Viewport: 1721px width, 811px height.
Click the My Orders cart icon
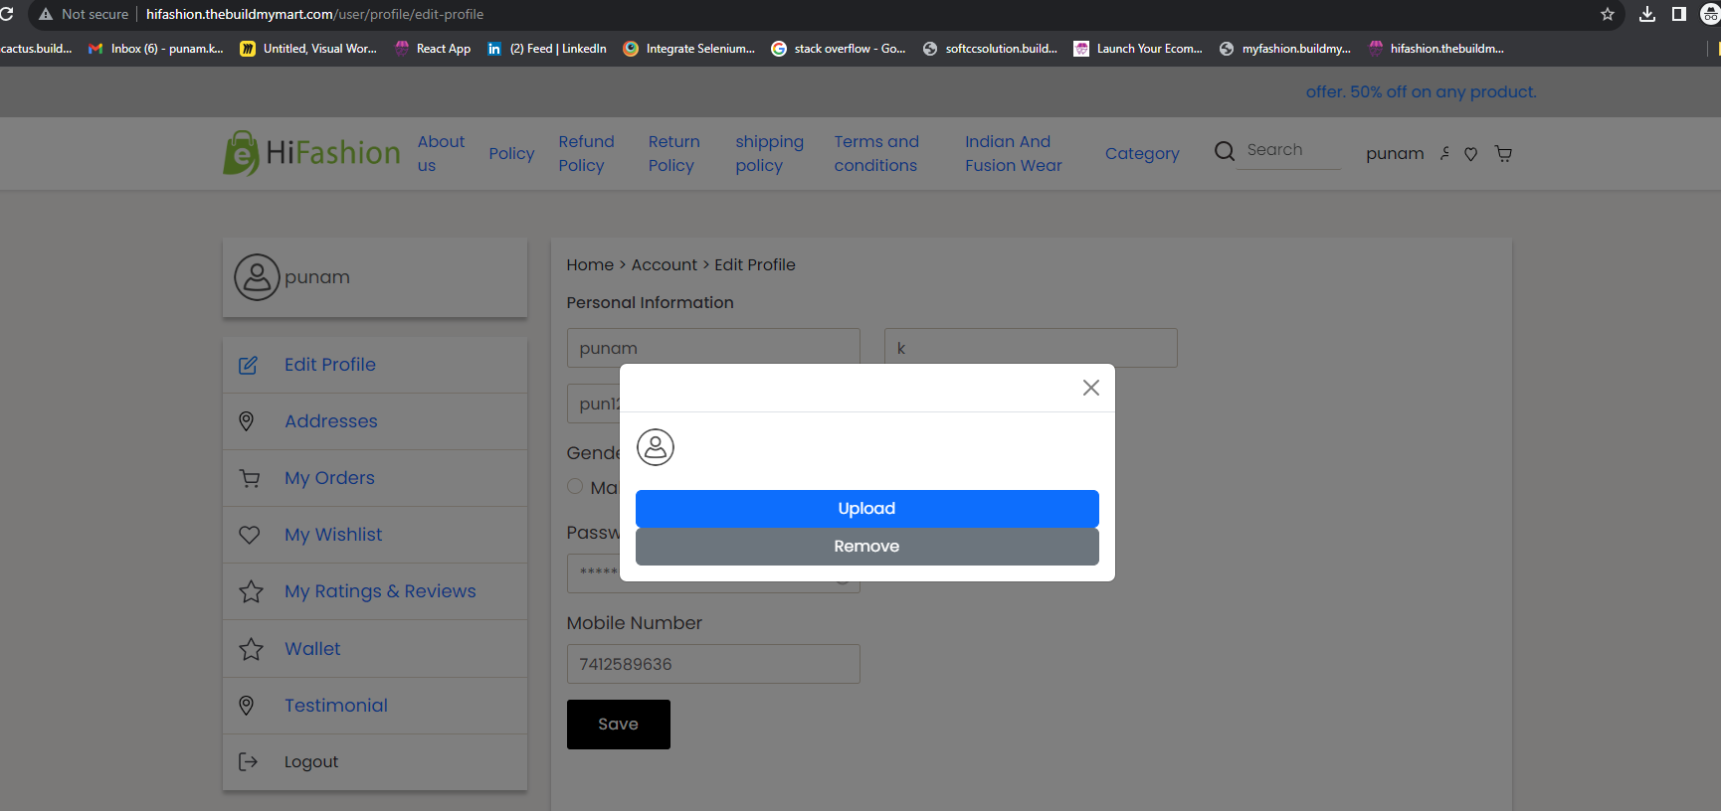[x=250, y=478]
